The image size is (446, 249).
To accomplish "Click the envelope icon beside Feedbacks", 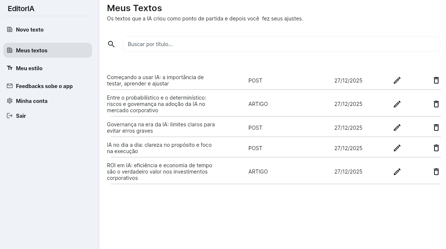I will (x=9, y=86).
